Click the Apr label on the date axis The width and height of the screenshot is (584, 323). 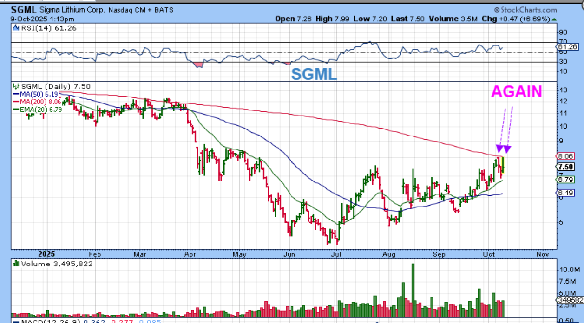tap(190, 254)
